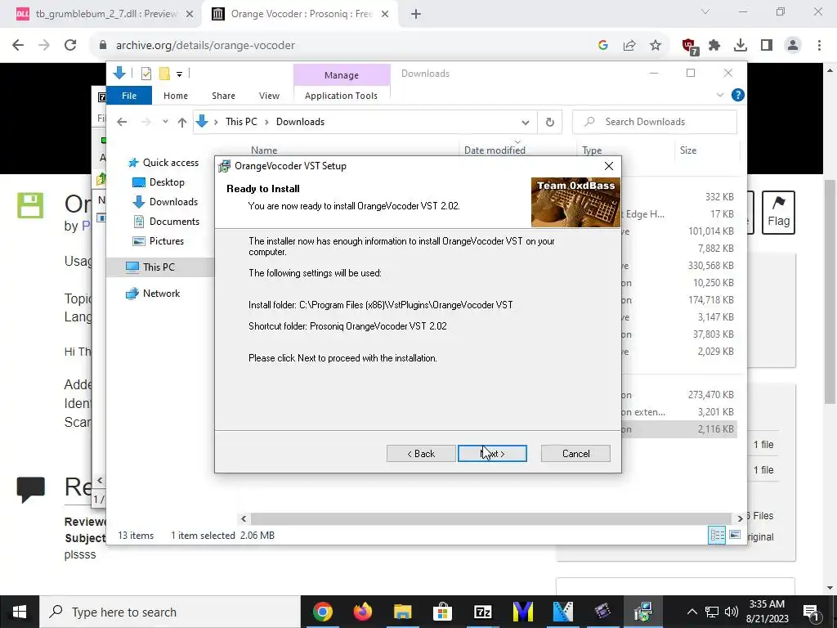Open Chrome profile avatar
The height and width of the screenshot is (628, 837).
793,46
